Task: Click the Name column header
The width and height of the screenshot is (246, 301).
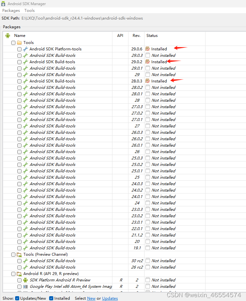Action: (20, 36)
